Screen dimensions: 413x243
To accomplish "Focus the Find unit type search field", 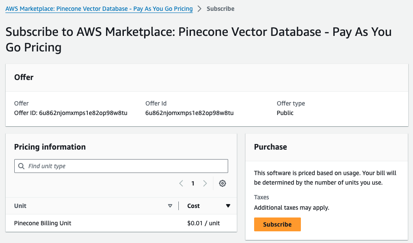I will coord(126,166).
